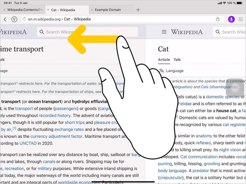Image resolution: width=246 pixels, height=184 pixels.
Task: Select the Article tab under Cat
Action: [164, 60]
